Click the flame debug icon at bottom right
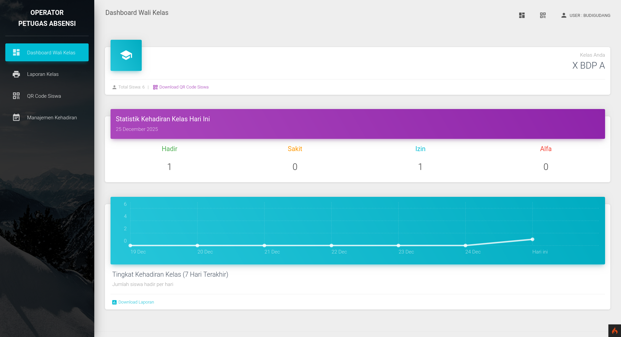Screen dimensions: 621x337 tap(614, 331)
